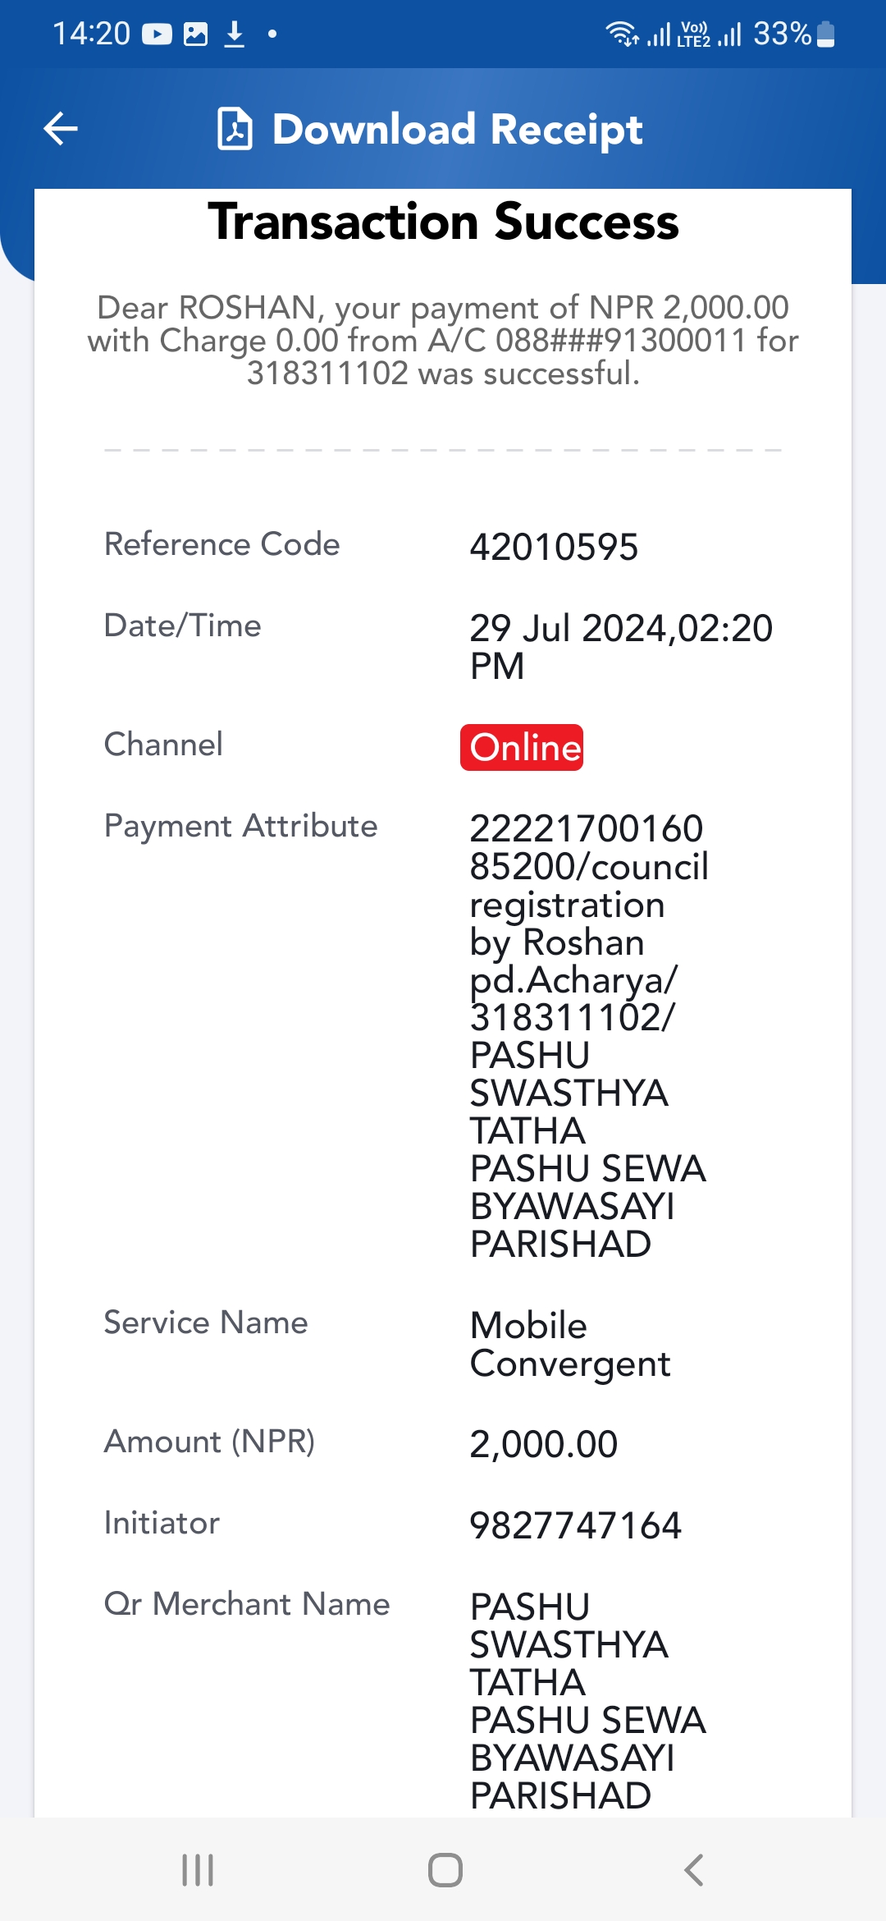Viewport: 886px width, 1921px height.
Task: Tap Download Receipt button
Action: [x=430, y=129]
